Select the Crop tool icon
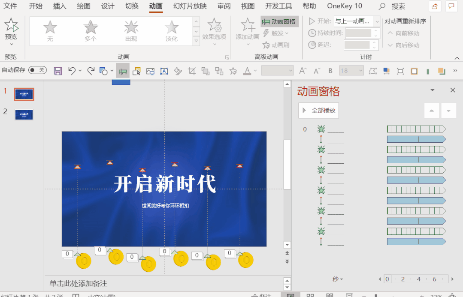 tap(192, 71)
